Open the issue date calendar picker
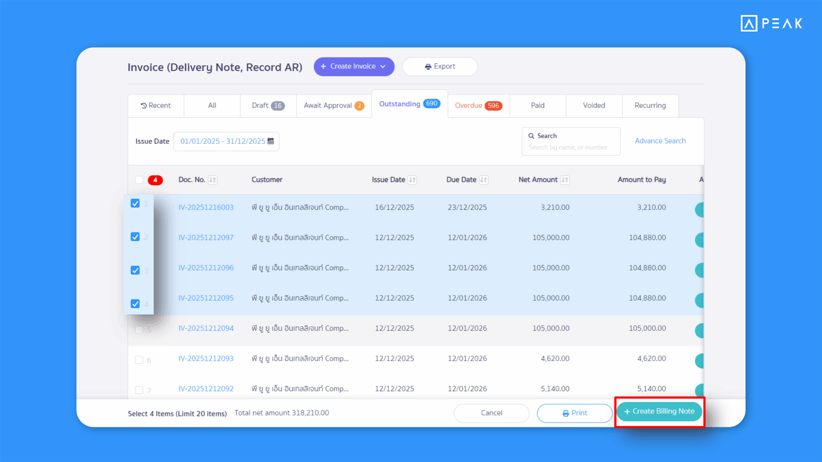The image size is (822, 462). tap(270, 141)
